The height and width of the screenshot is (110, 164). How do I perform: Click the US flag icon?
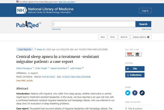tap(18, 2)
